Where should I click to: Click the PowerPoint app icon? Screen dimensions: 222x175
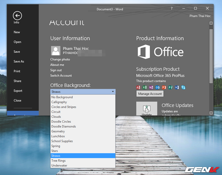click(164, 87)
